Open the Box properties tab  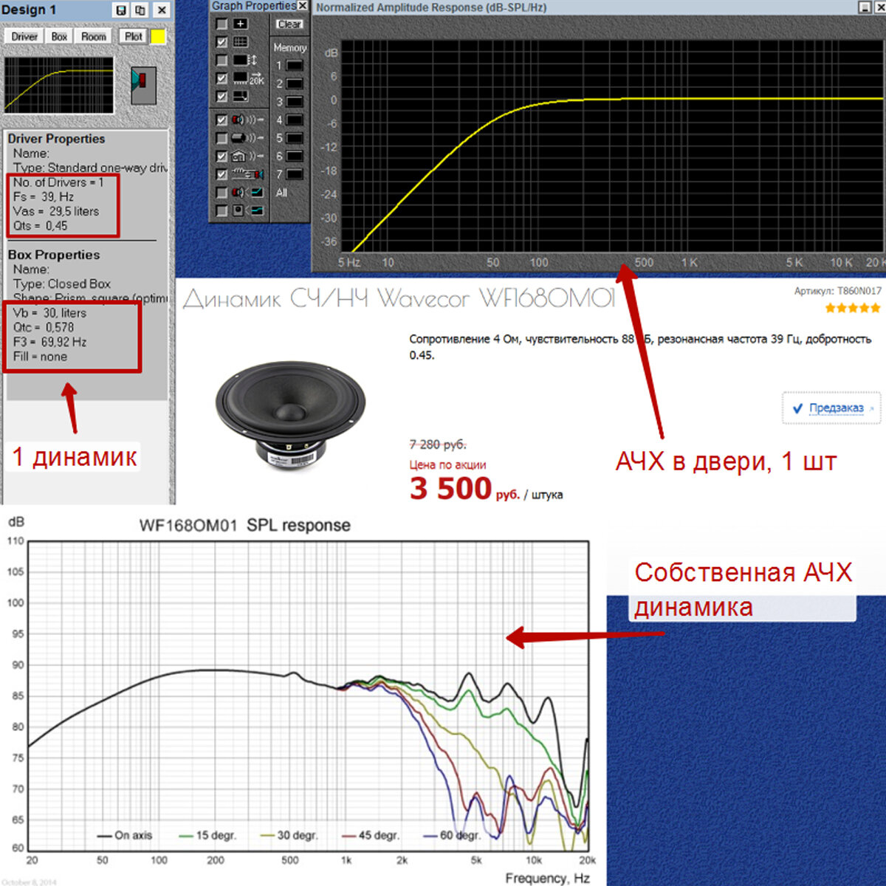click(x=59, y=36)
